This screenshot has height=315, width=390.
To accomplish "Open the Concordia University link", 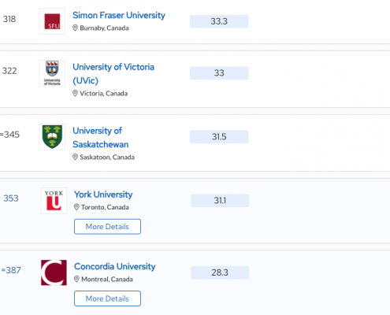I will point(115,266).
